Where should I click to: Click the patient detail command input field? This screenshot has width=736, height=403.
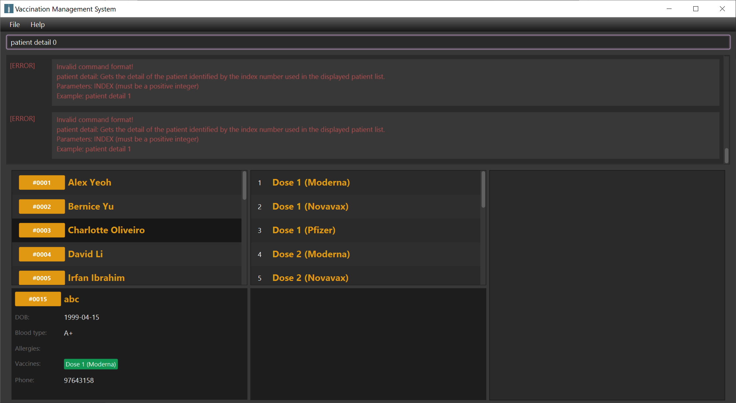[x=368, y=42]
